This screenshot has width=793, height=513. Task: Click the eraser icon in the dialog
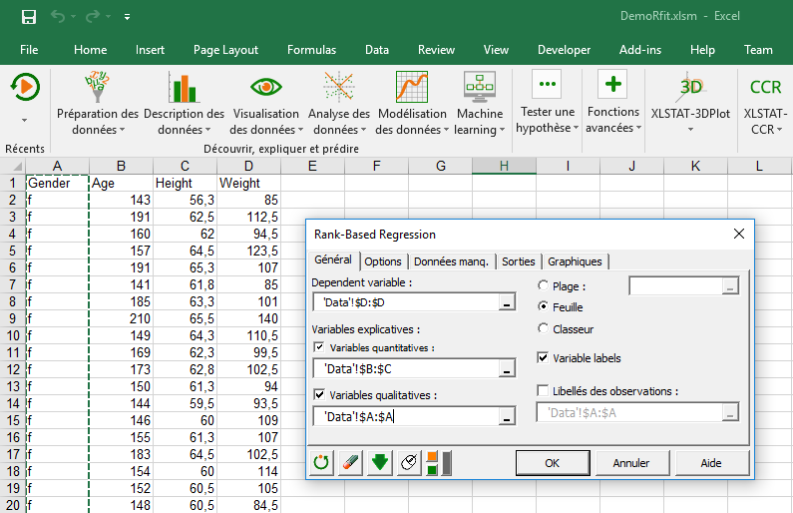(x=349, y=463)
